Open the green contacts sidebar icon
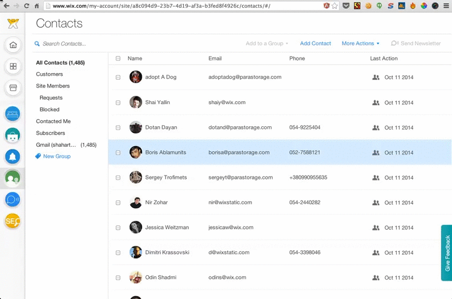Viewport: 452px width, 299px height. (x=13, y=178)
